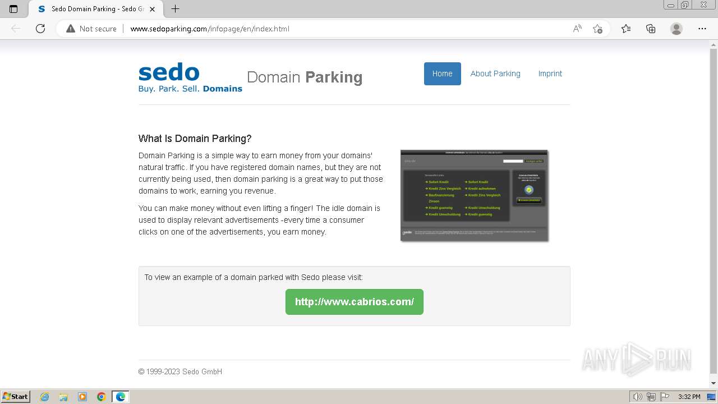Open the Settings and more menu
Screen dimensions: 718x404
[702, 29]
